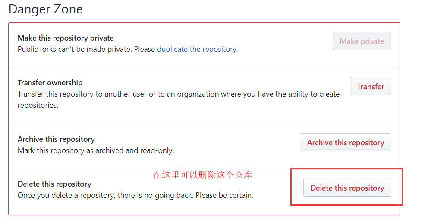This screenshot has height=222, width=428.
Task: Click the red Chinese annotation text
Action: pos(202,175)
